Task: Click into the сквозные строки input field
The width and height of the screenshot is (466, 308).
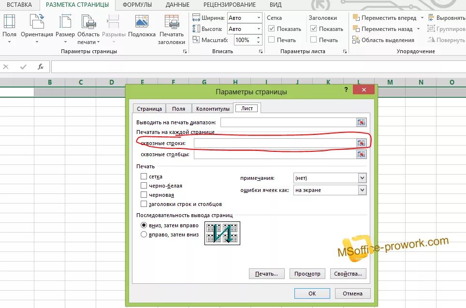Action: (275, 143)
